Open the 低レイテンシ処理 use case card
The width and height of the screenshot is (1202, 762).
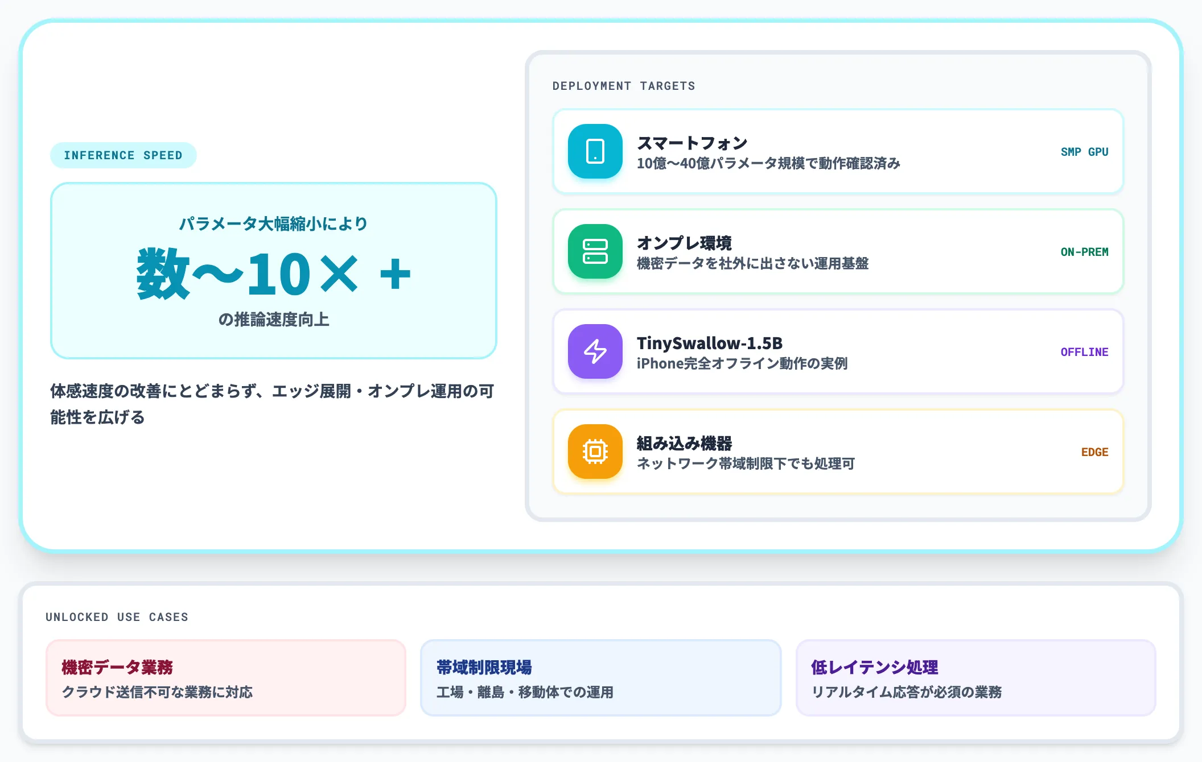tap(975, 678)
